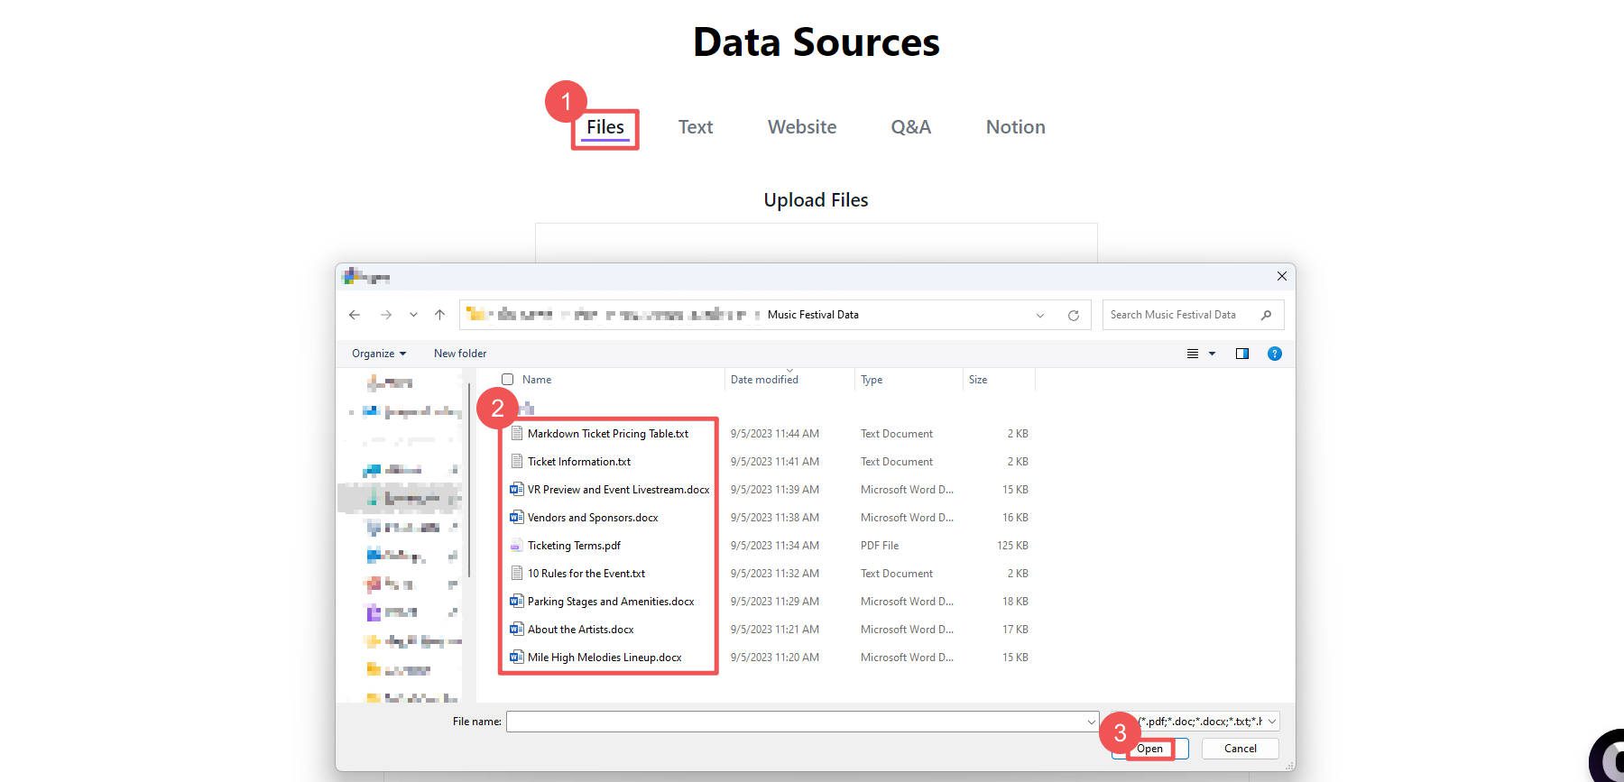
Task: Open the Organize dropdown menu
Action: (378, 354)
